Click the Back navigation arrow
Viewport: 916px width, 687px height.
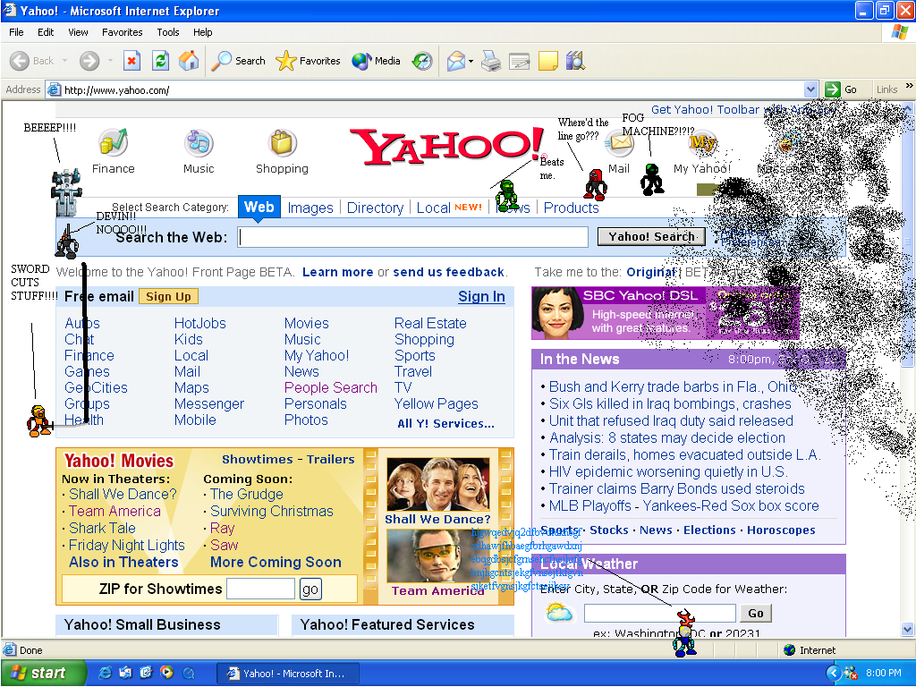[20, 61]
